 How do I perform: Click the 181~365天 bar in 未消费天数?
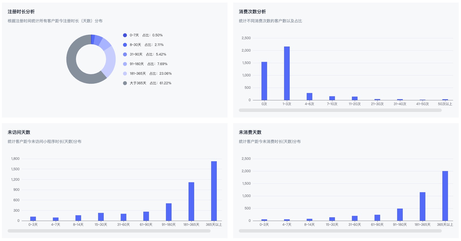click(x=423, y=206)
